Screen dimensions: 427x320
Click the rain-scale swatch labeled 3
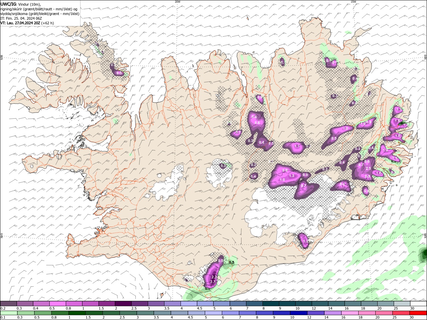(145, 313)
